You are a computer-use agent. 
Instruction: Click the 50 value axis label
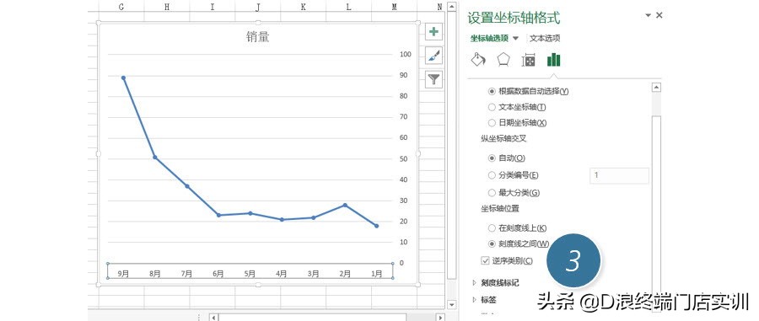coord(403,158)
